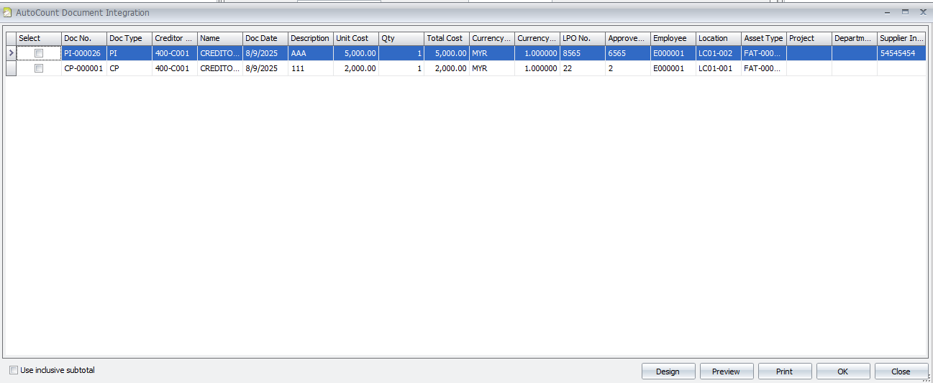Click the LPO No. column header
This screenshot has height=383, width=933.
click(x=583, y=38)
